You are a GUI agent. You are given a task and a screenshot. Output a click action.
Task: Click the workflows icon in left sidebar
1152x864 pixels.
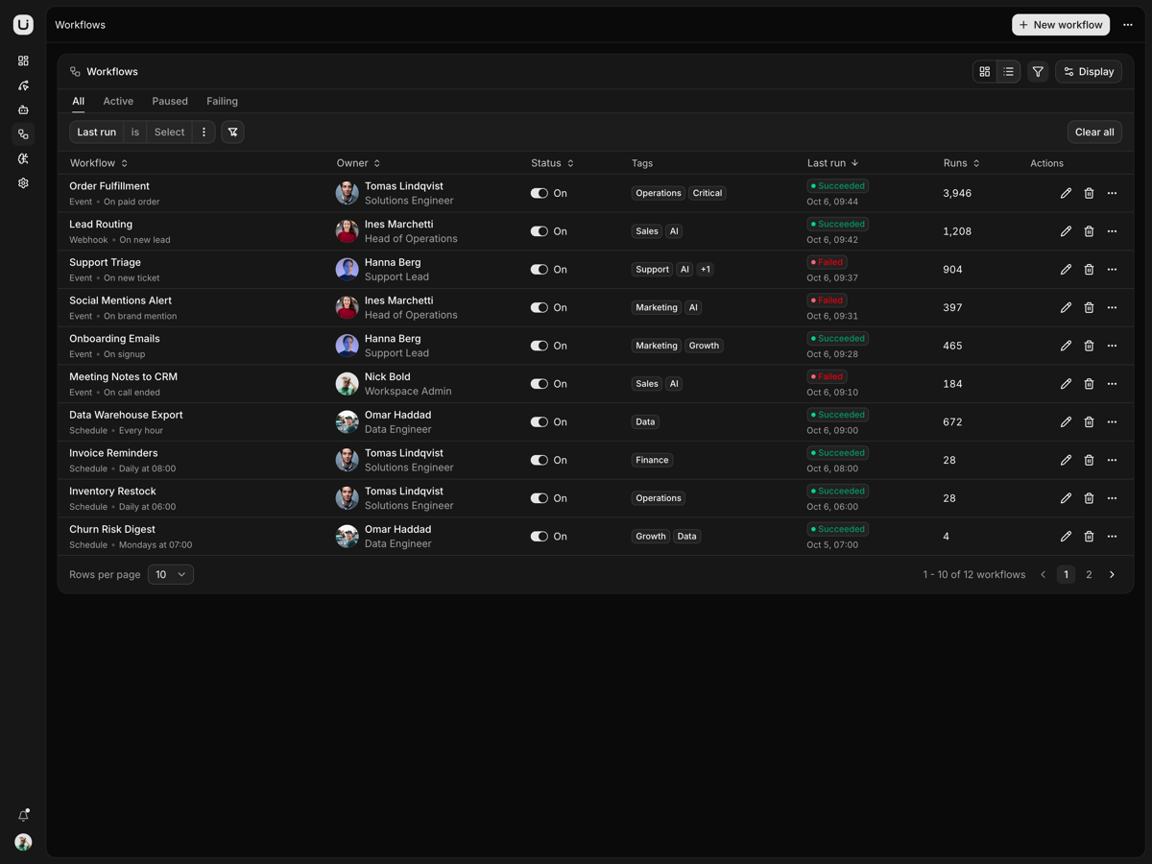pos(23,134)
